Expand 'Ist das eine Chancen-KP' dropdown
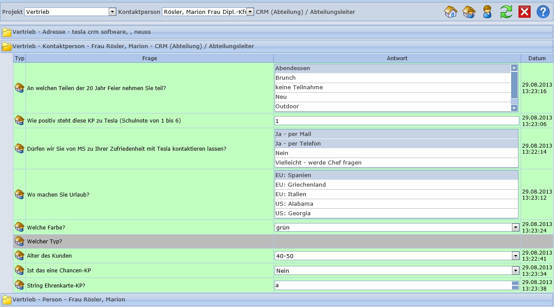The width and height of the screenshot is (554, 307). click(x=515, y=271)
